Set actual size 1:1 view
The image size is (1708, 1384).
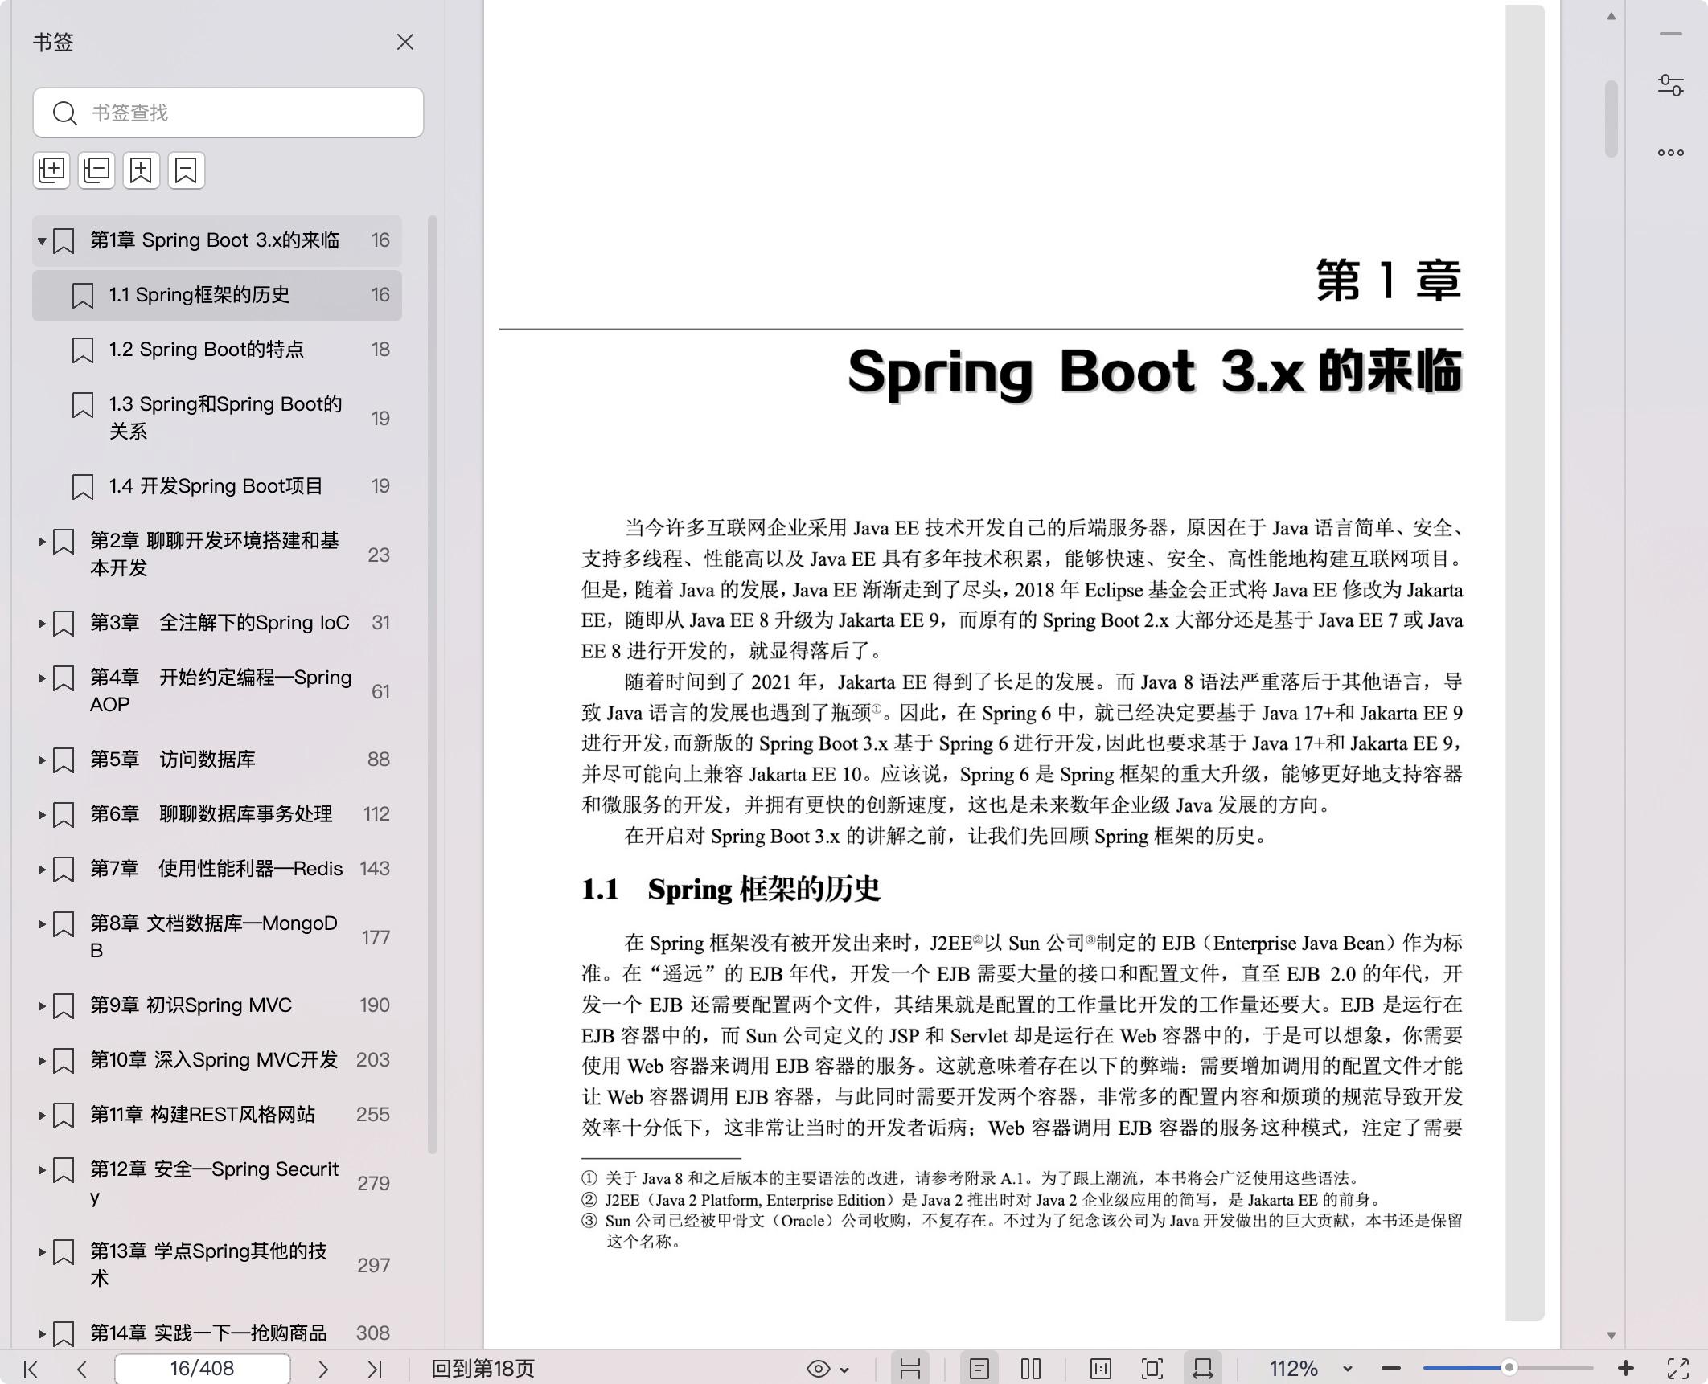1101,1369
